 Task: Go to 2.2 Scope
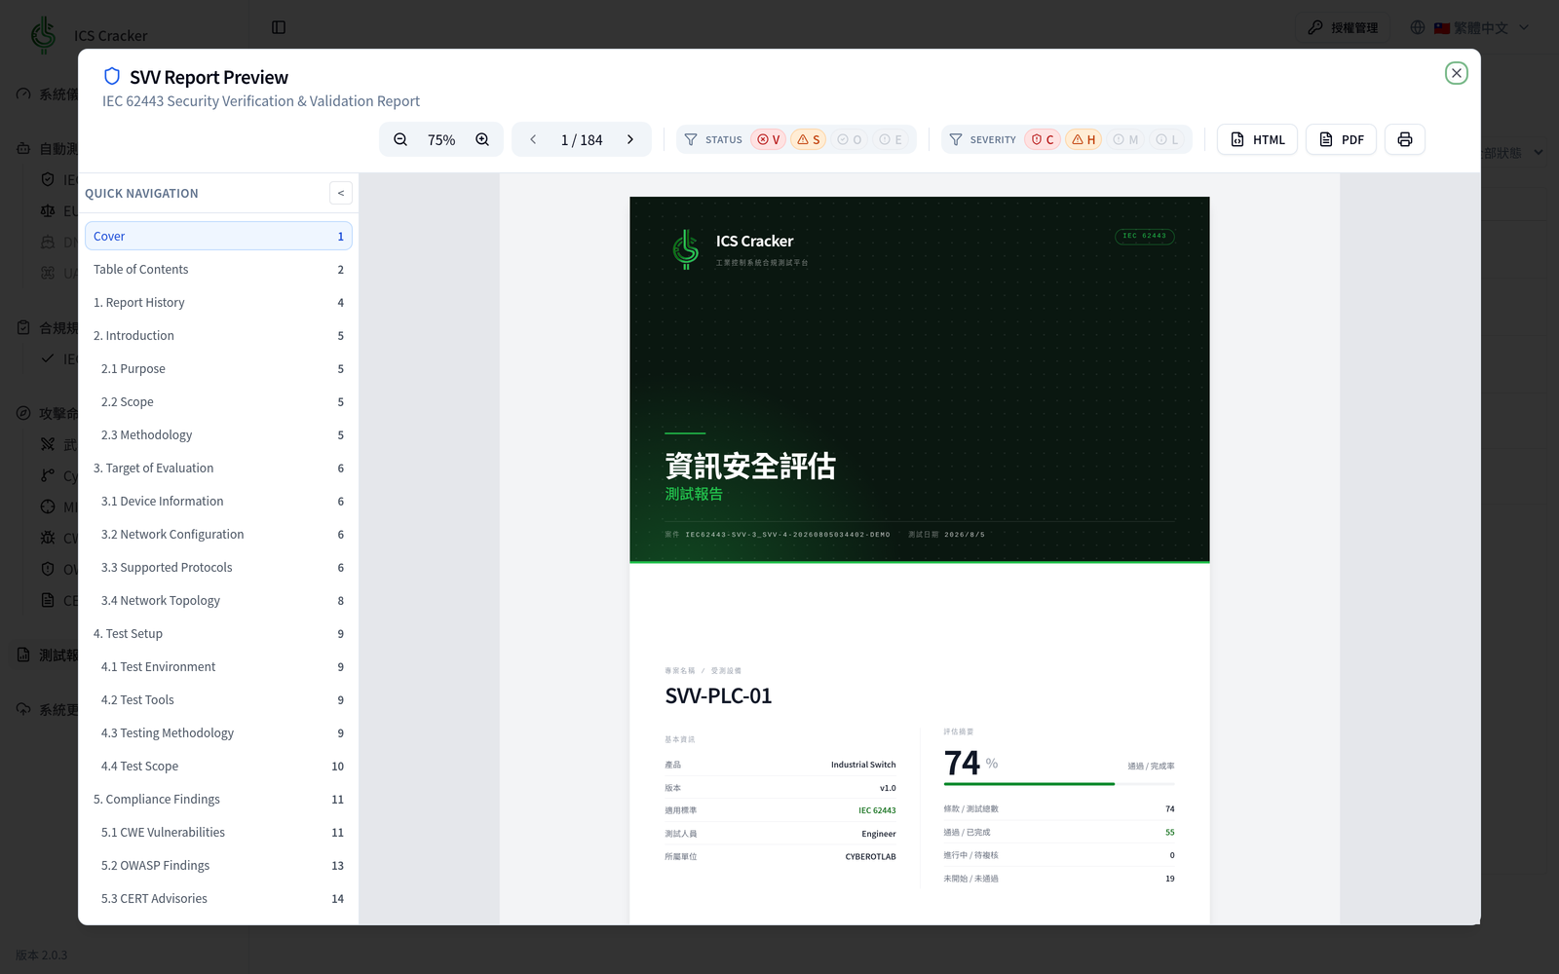click(218, 401)
